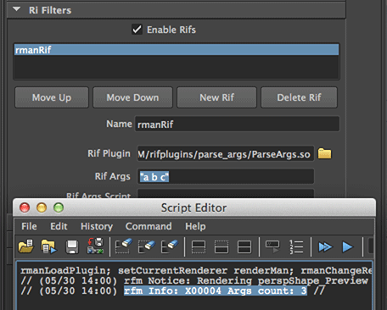Open the History menu
The image size is (387, 310).
point(97,226)
